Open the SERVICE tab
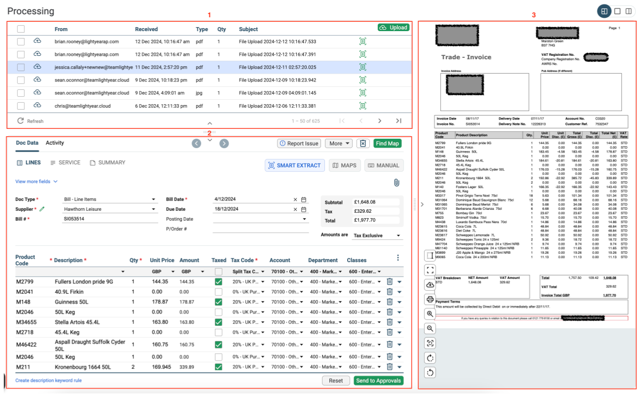The width and height of the screenshot is (641, 397). [x=65, y=162]
